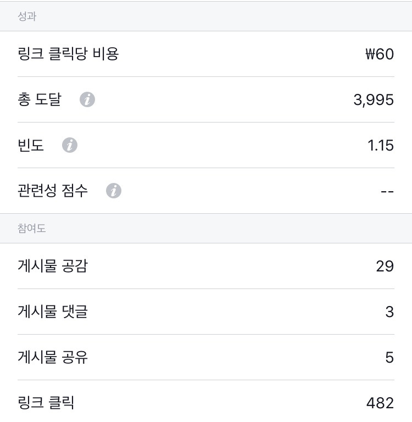Screen dimensions: 412x422
Task: Open info icon next to 총 도달
Action: click(x=87, y=99)
